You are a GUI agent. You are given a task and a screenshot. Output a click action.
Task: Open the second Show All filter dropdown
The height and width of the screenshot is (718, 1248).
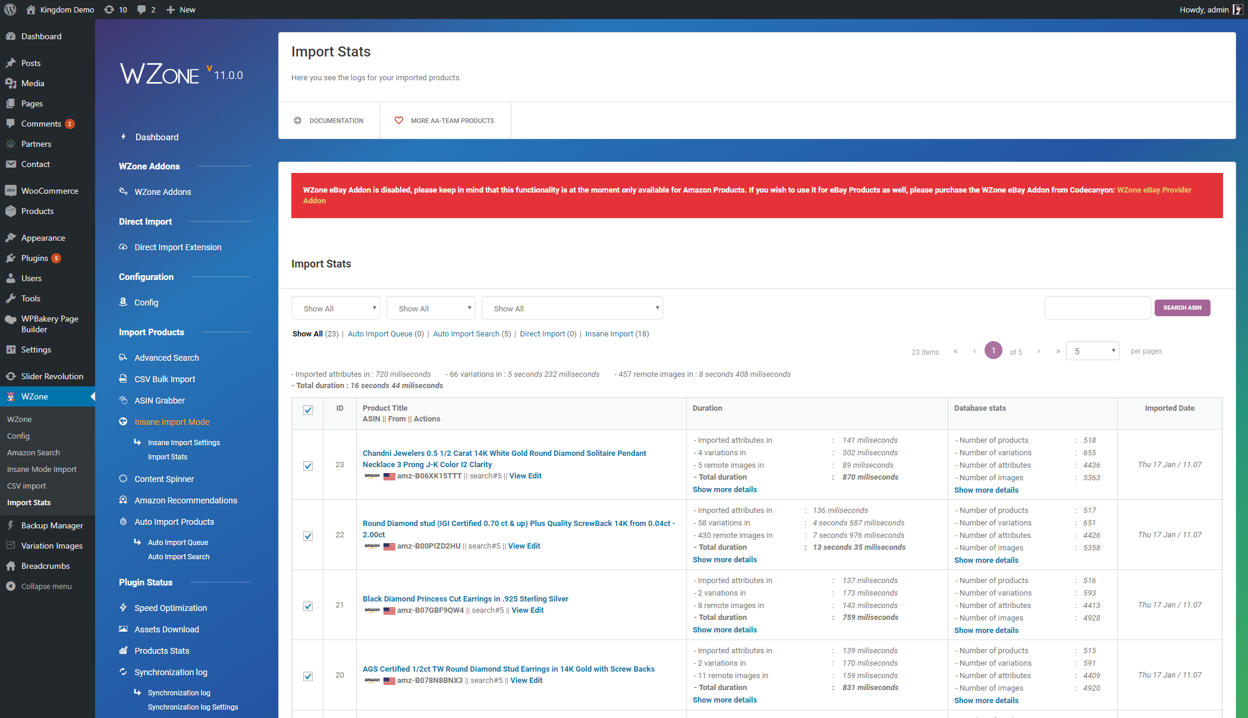(431, 308)
